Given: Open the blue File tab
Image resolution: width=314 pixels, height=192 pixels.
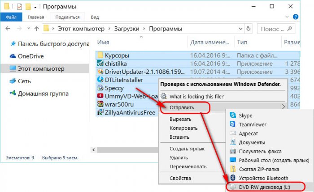Looking at the screenshot, I should 12,17.
